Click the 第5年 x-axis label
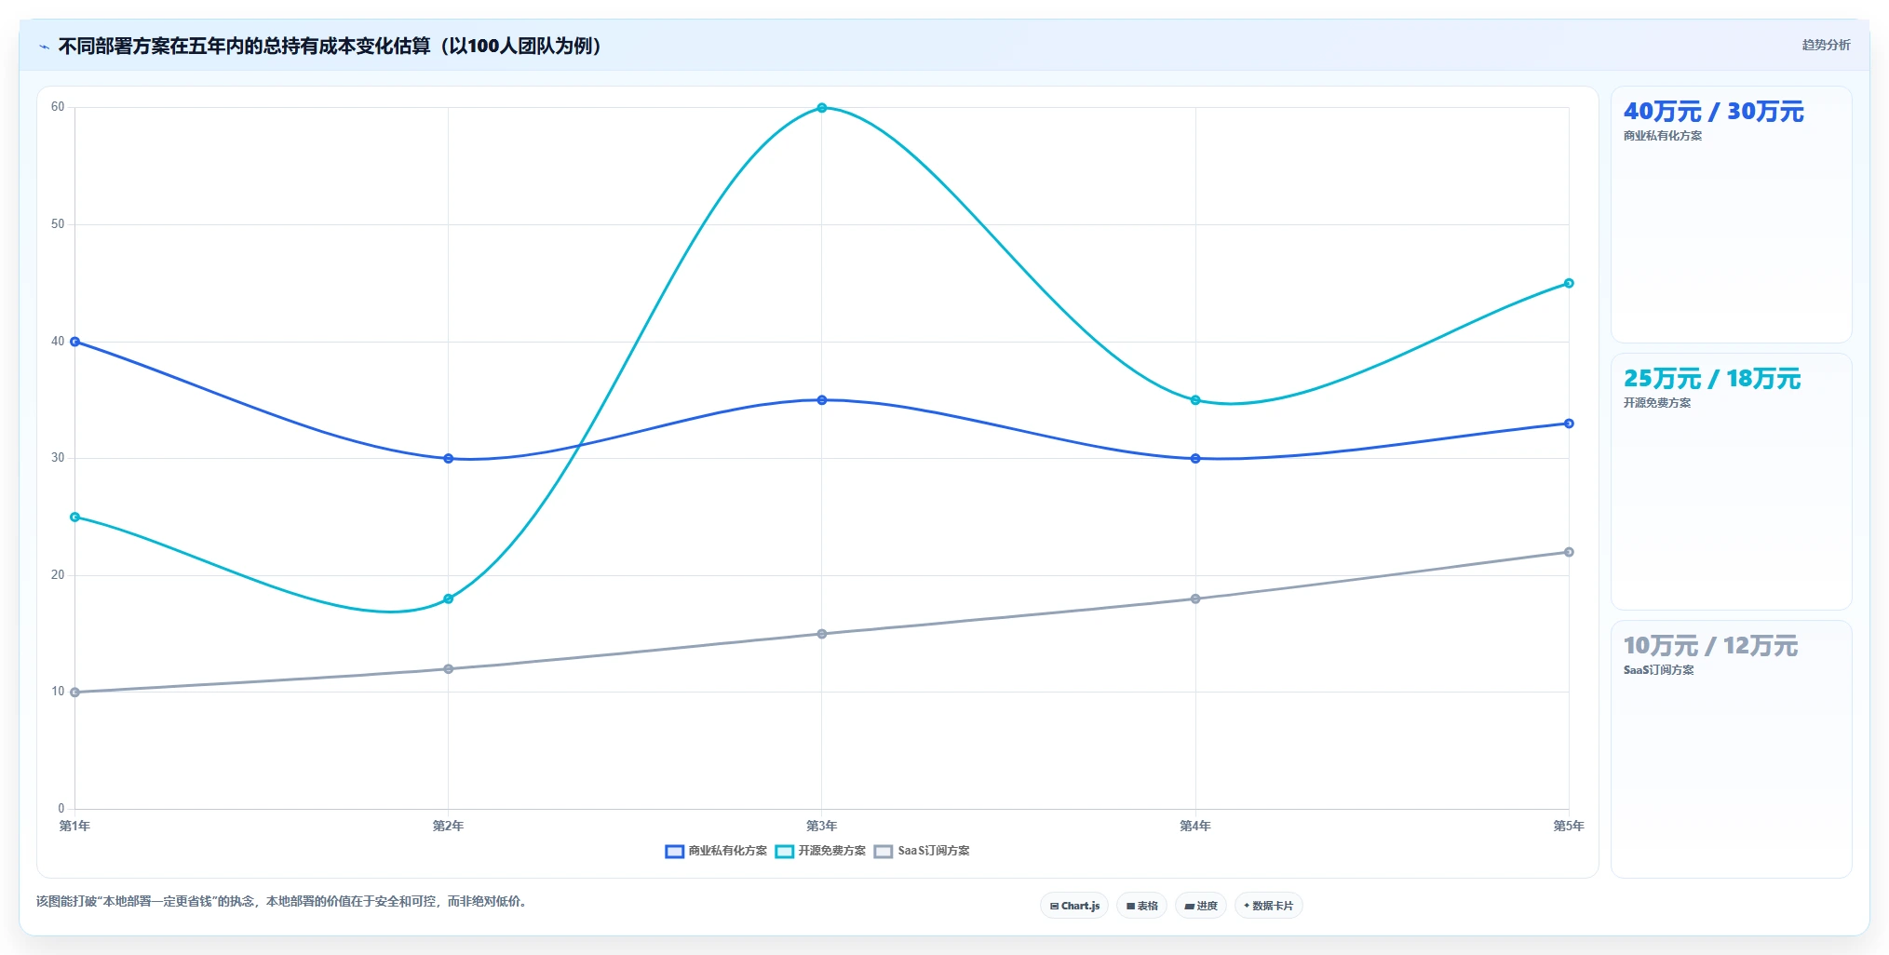Image resolution: width=1889 pixels, height=955 pixels. [1569, 827]
